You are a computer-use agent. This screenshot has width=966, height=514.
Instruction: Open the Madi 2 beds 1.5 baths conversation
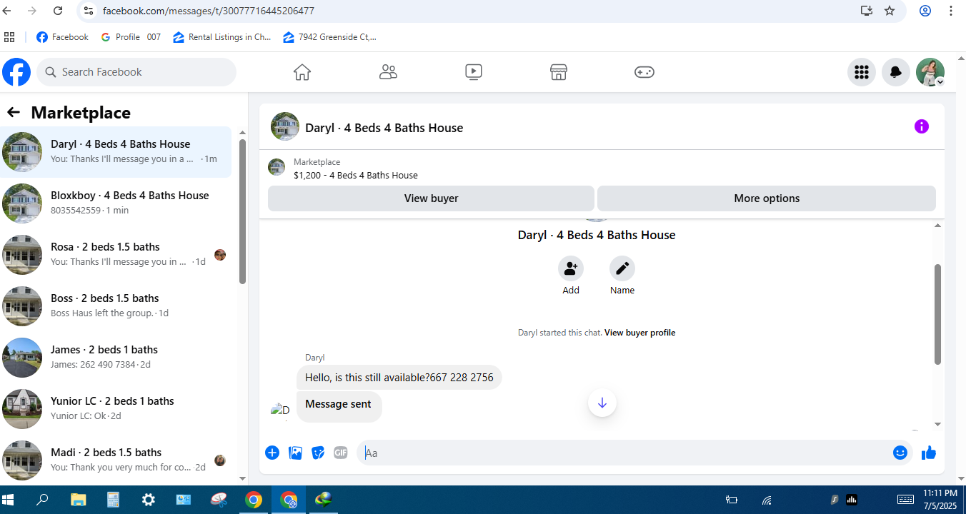pos(116,460)
